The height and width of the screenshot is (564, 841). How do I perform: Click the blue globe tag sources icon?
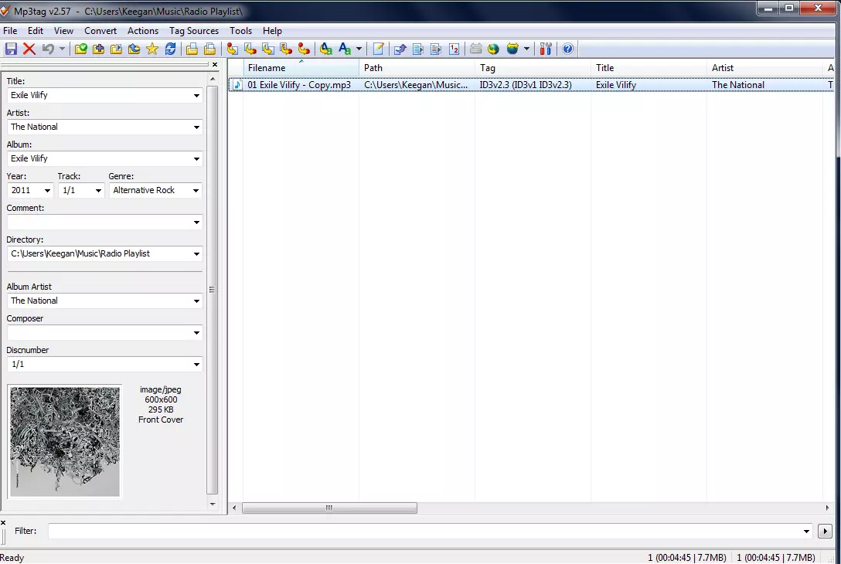(512, 49)
